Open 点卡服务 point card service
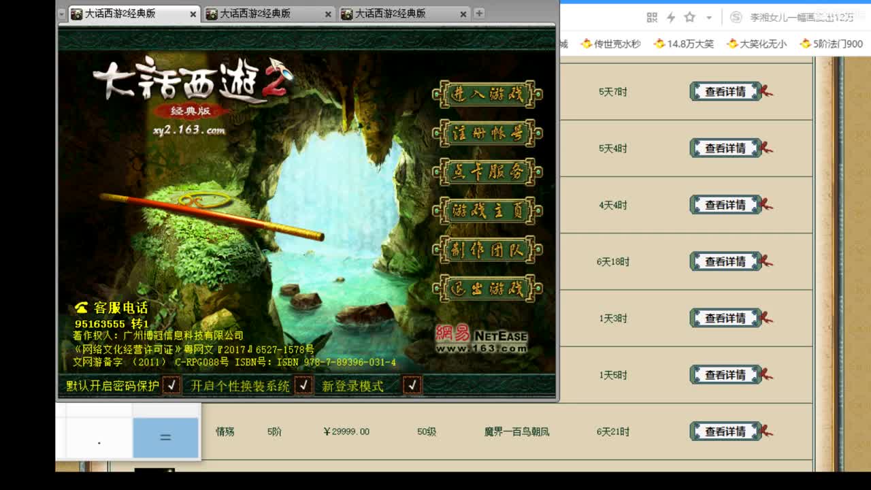The image size is (871, 490). tap(487, 171)
